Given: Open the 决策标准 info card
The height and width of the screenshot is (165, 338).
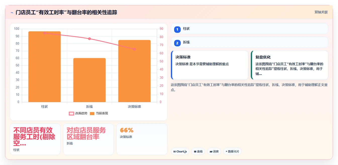Looking at the screenshot, I should click(210, 65).
